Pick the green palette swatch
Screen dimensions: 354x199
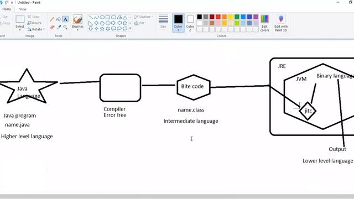click(237, 17)
